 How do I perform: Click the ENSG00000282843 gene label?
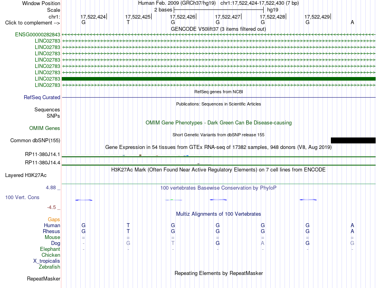coord(38,34)
